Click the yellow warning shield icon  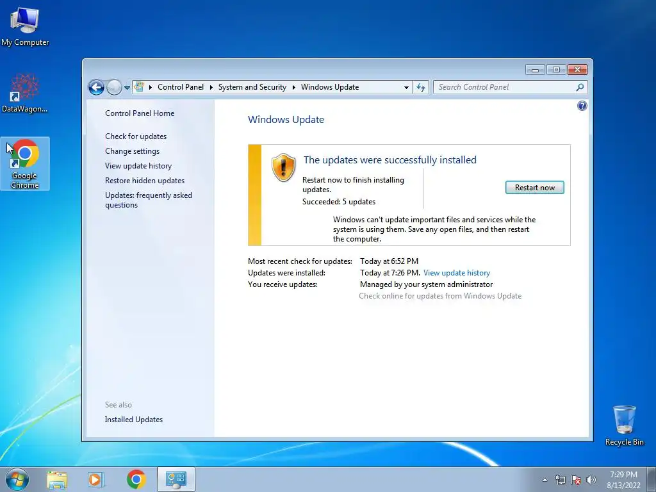point(283,167)
